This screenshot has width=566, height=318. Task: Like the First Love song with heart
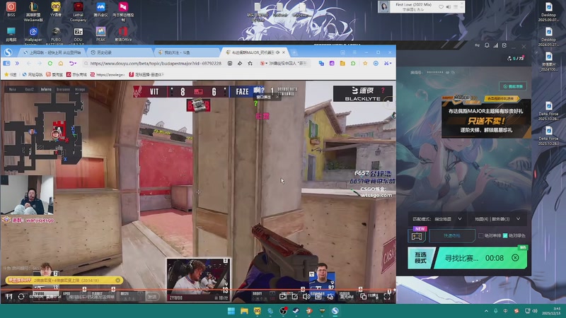click(x=441, y=7)
